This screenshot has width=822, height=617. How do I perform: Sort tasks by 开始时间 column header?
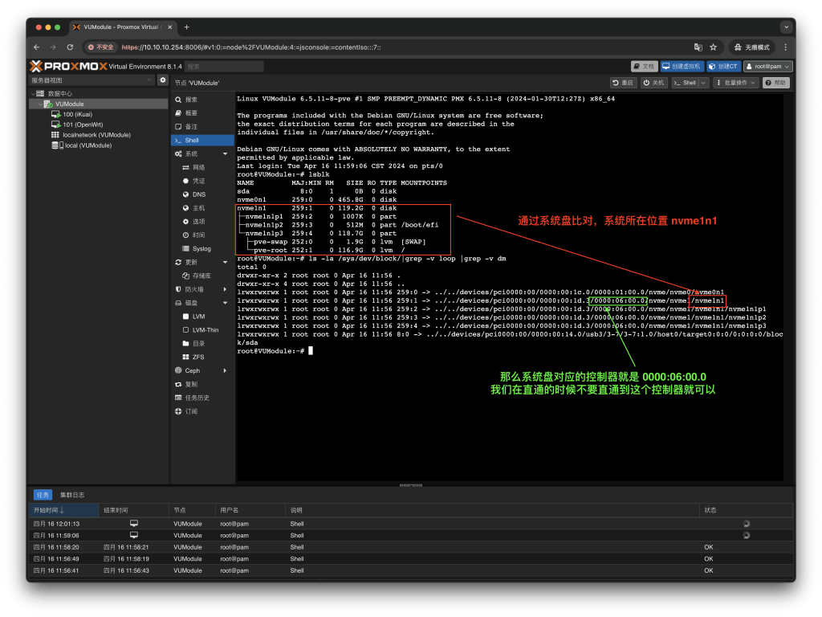tap(48, 510)
